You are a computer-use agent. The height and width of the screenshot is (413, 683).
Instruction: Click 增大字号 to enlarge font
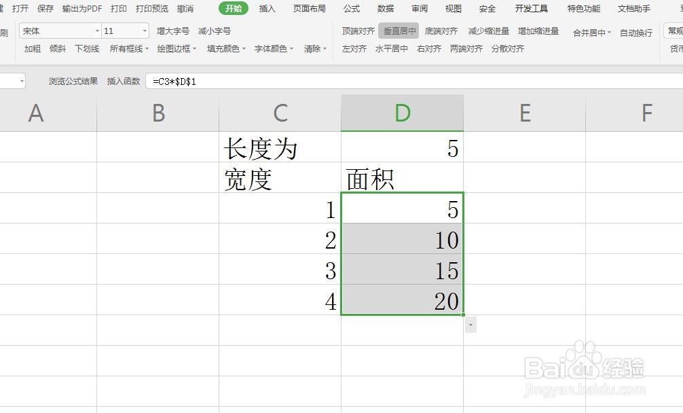[169, 31]
